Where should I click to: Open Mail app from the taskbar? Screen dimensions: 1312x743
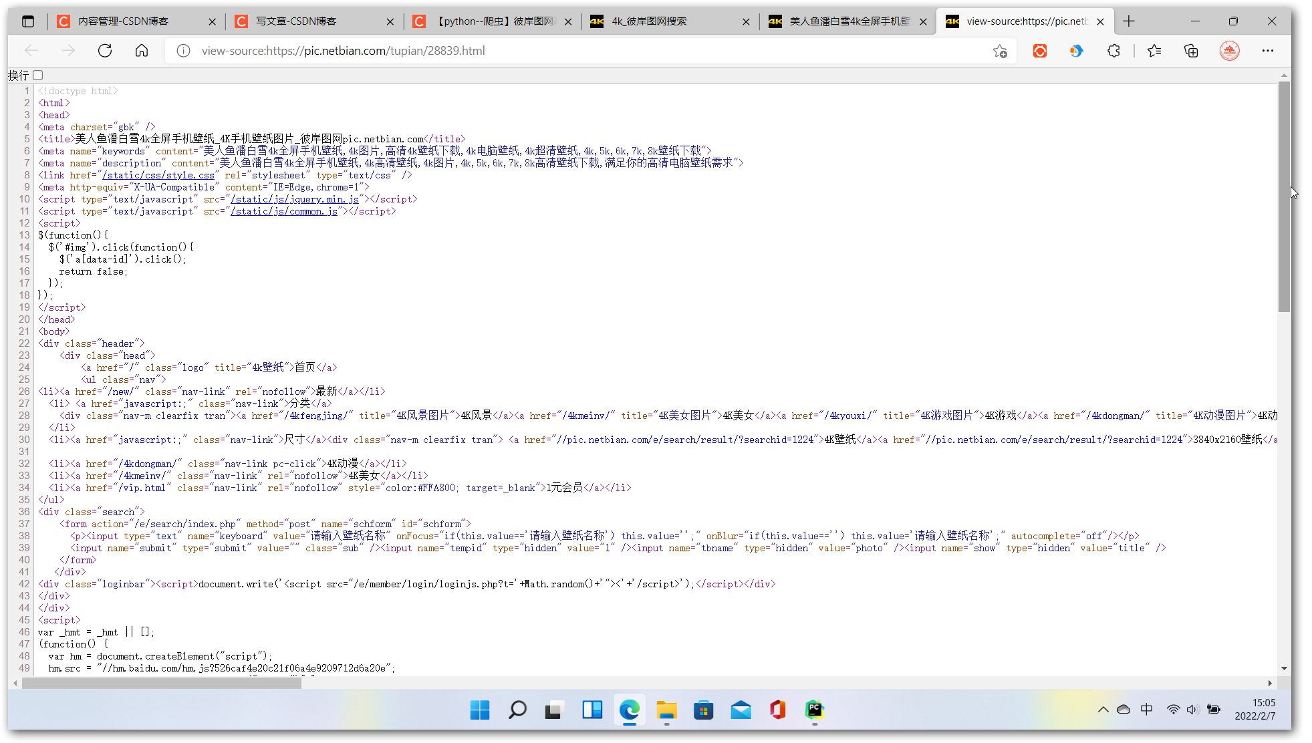click(x=741, y=710)
